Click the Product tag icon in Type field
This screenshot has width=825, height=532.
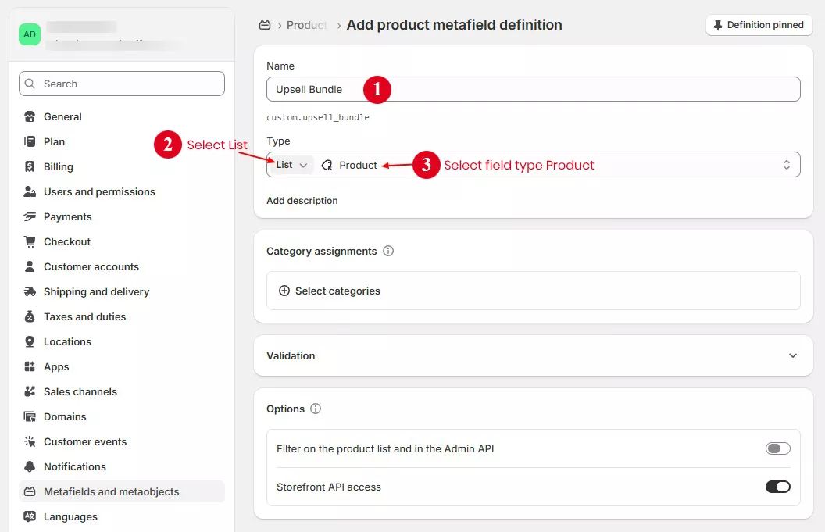pos(327,165)
